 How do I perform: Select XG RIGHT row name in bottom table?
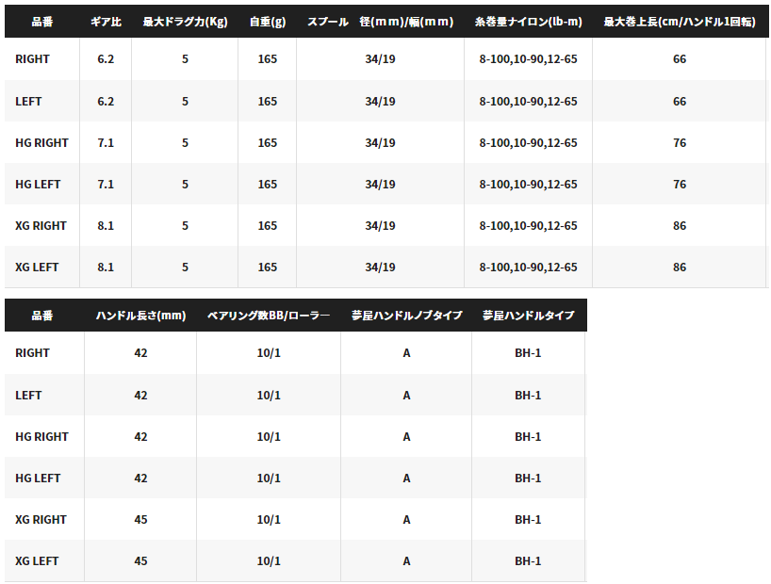[x=41, y=520]
